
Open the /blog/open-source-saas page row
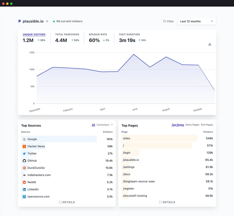pos(139,181)
